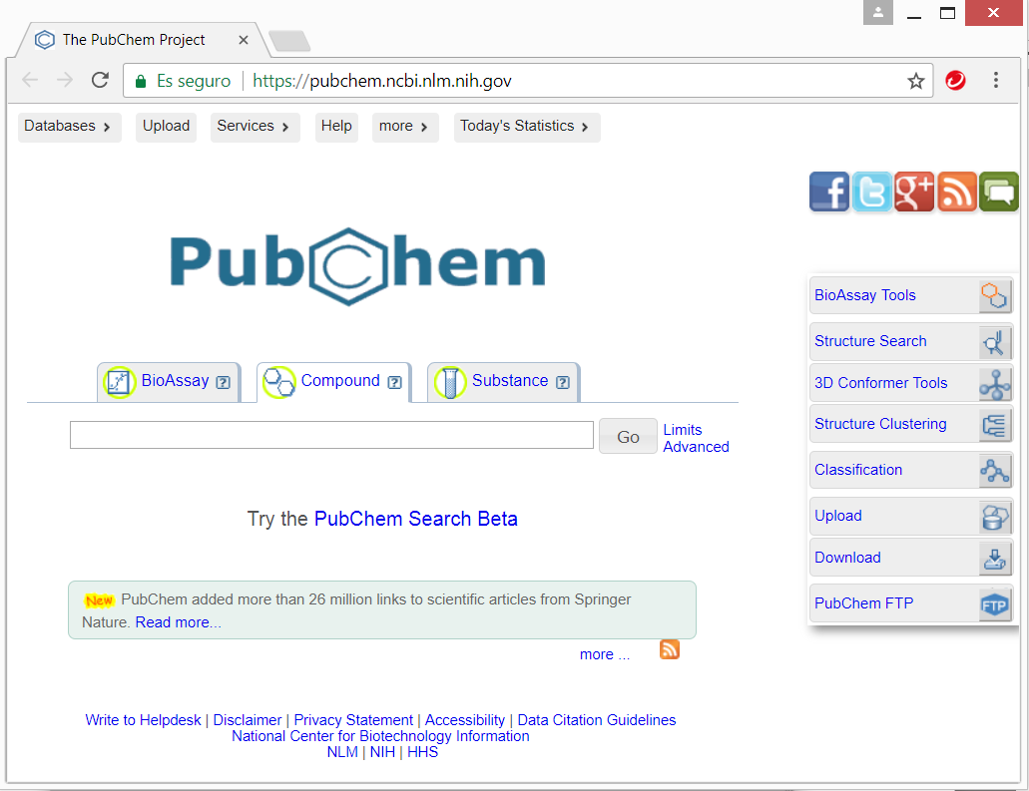Open the Read more... news link
The width and height of the screenshot is (1029, 791).
tap(179, 622)
